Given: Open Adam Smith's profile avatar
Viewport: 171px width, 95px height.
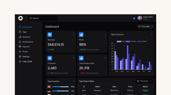Looking at the screenshot, I should coord(140,18).
